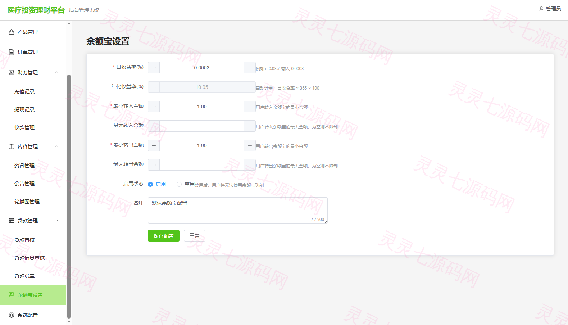Viewport: 568px width, 325px height.
Task: Click the 财务管理 money icon
Action: [x=12, y=72]
